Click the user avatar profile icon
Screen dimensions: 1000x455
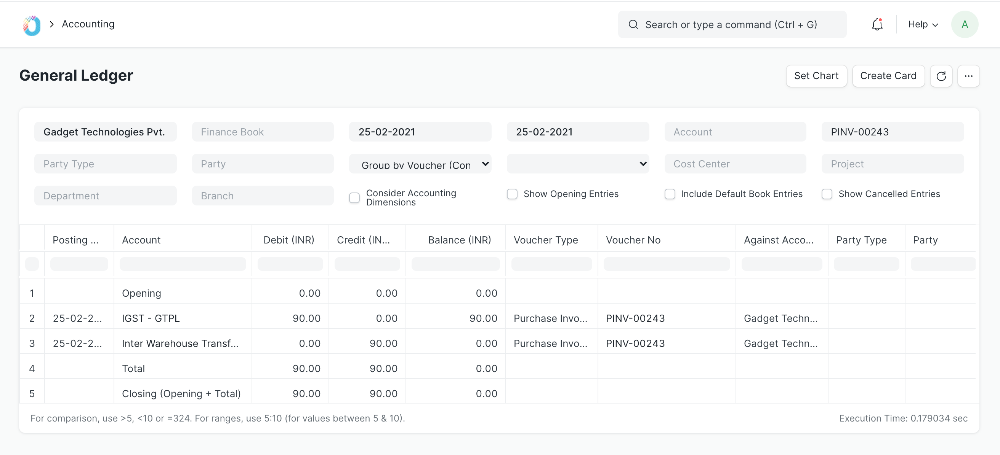966,24
